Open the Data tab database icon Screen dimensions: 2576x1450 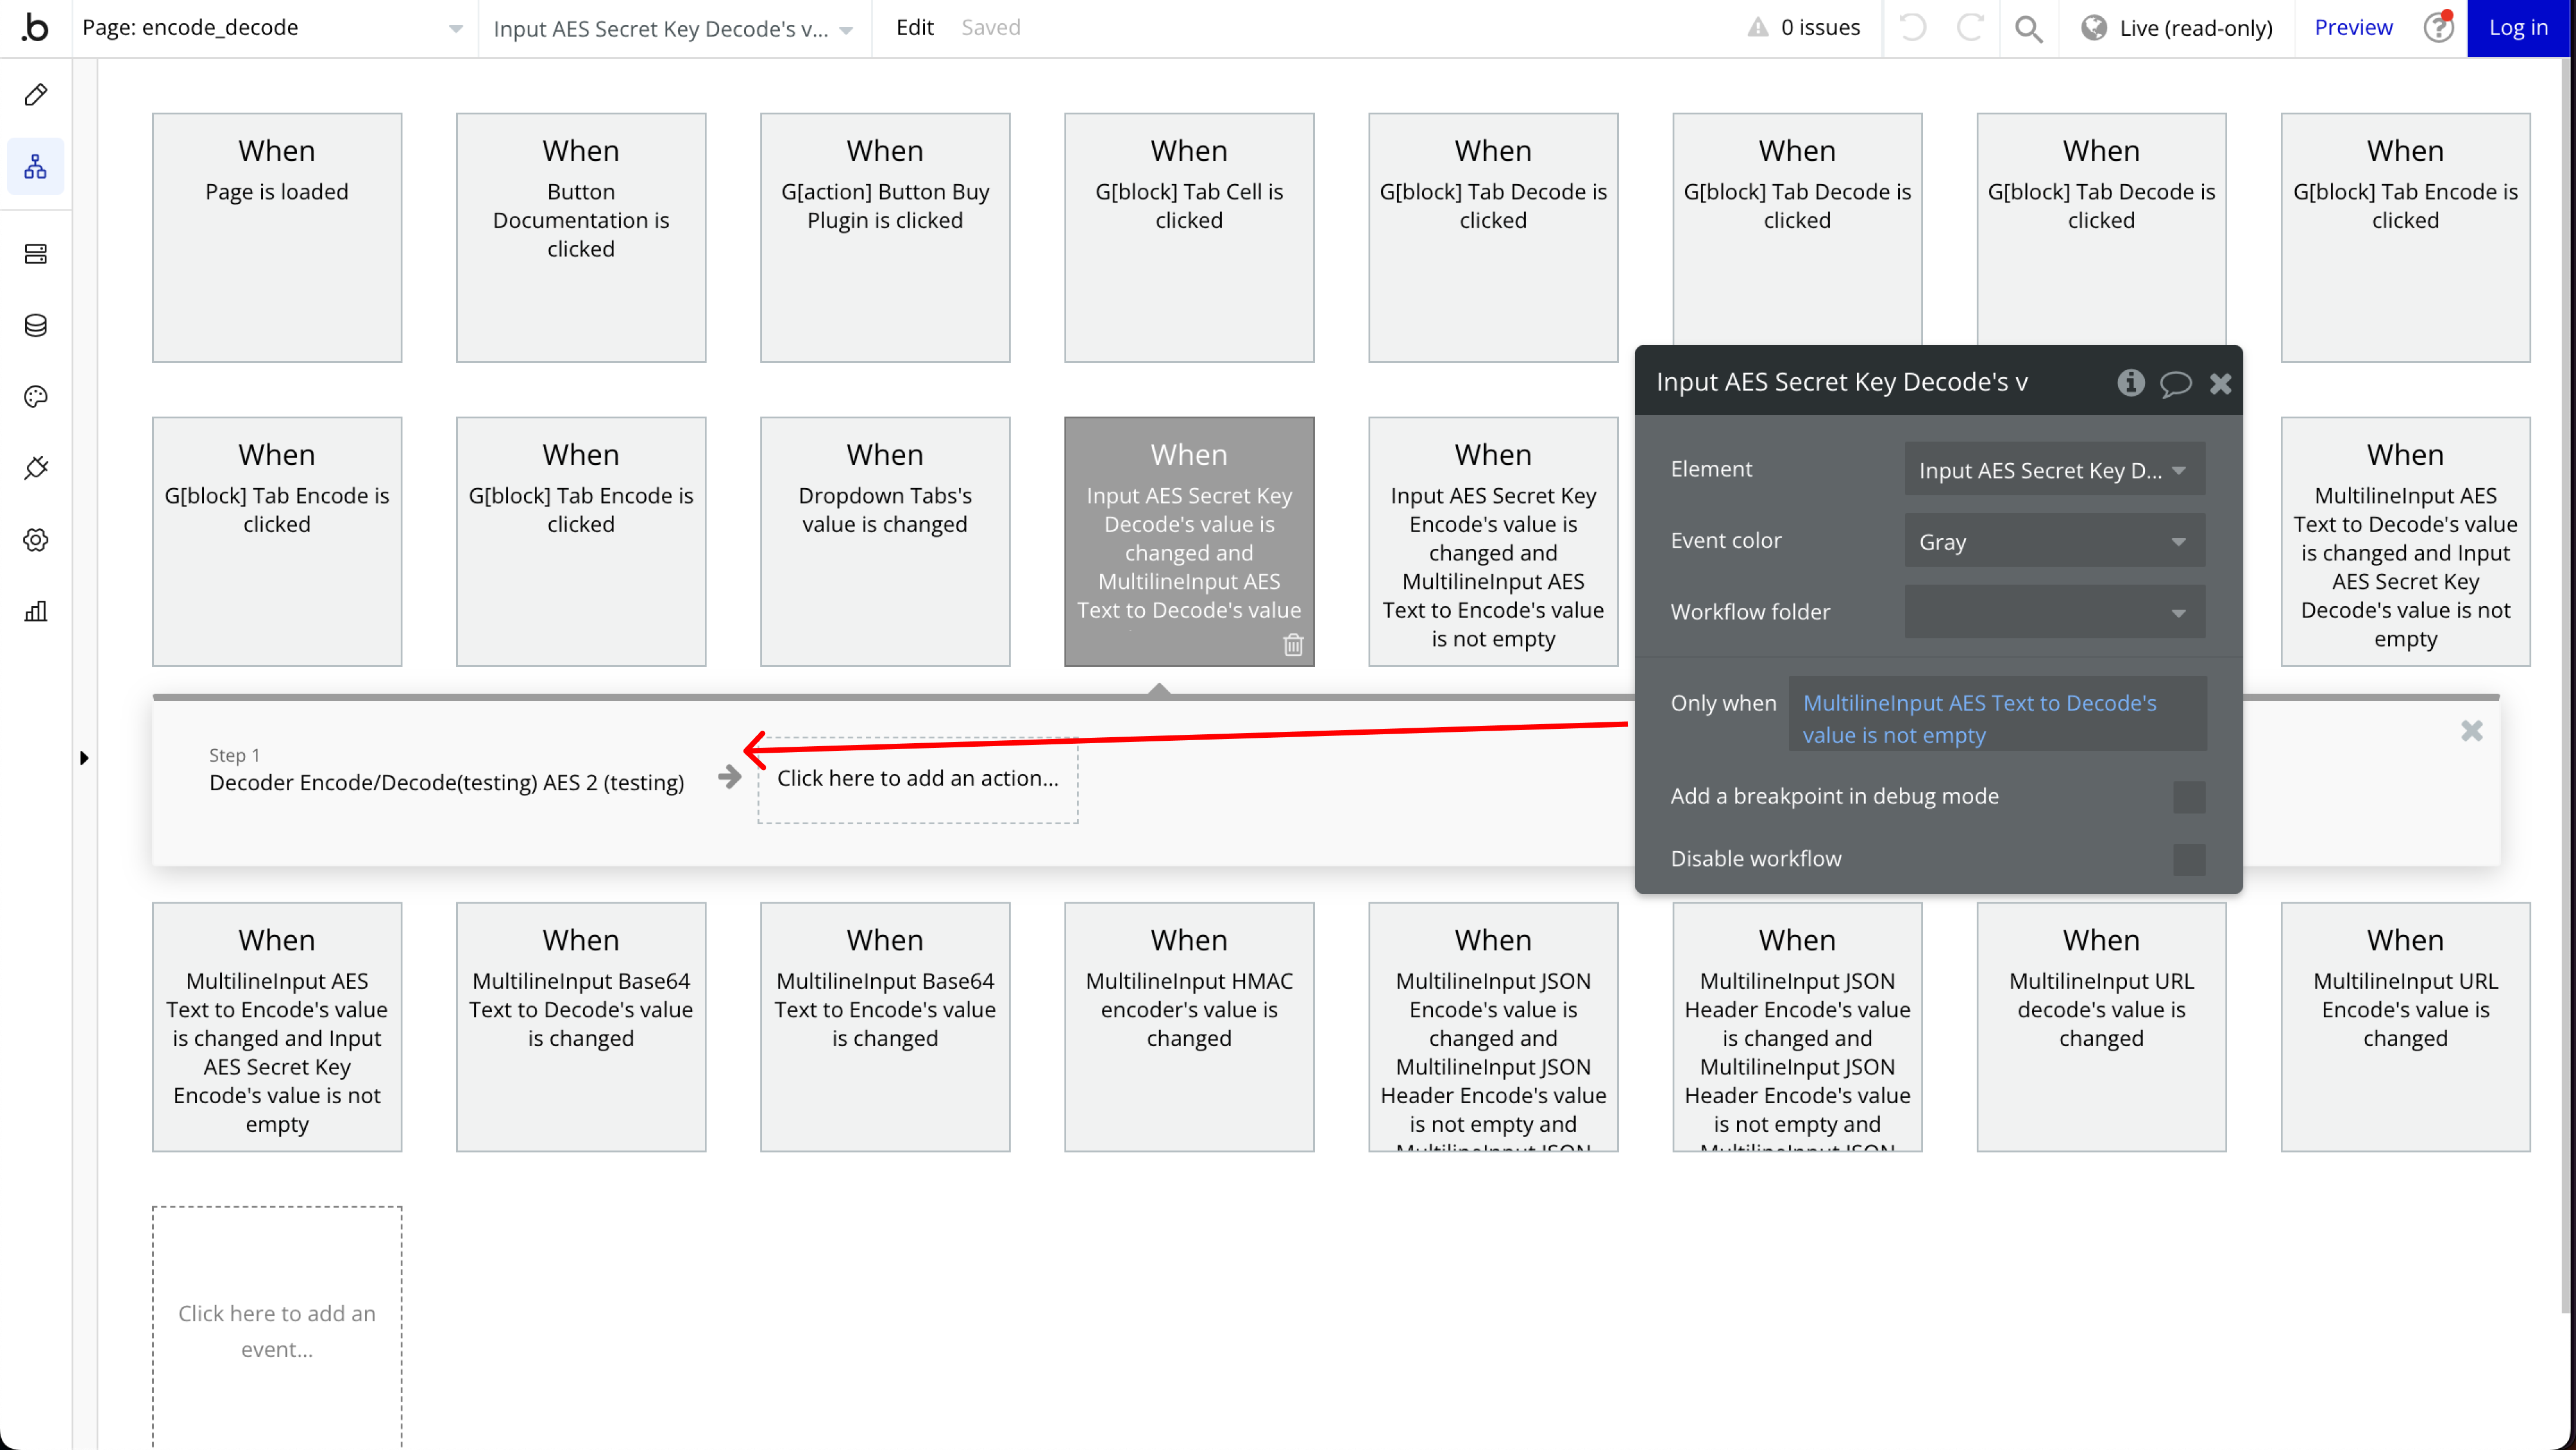tap(36, 326)
